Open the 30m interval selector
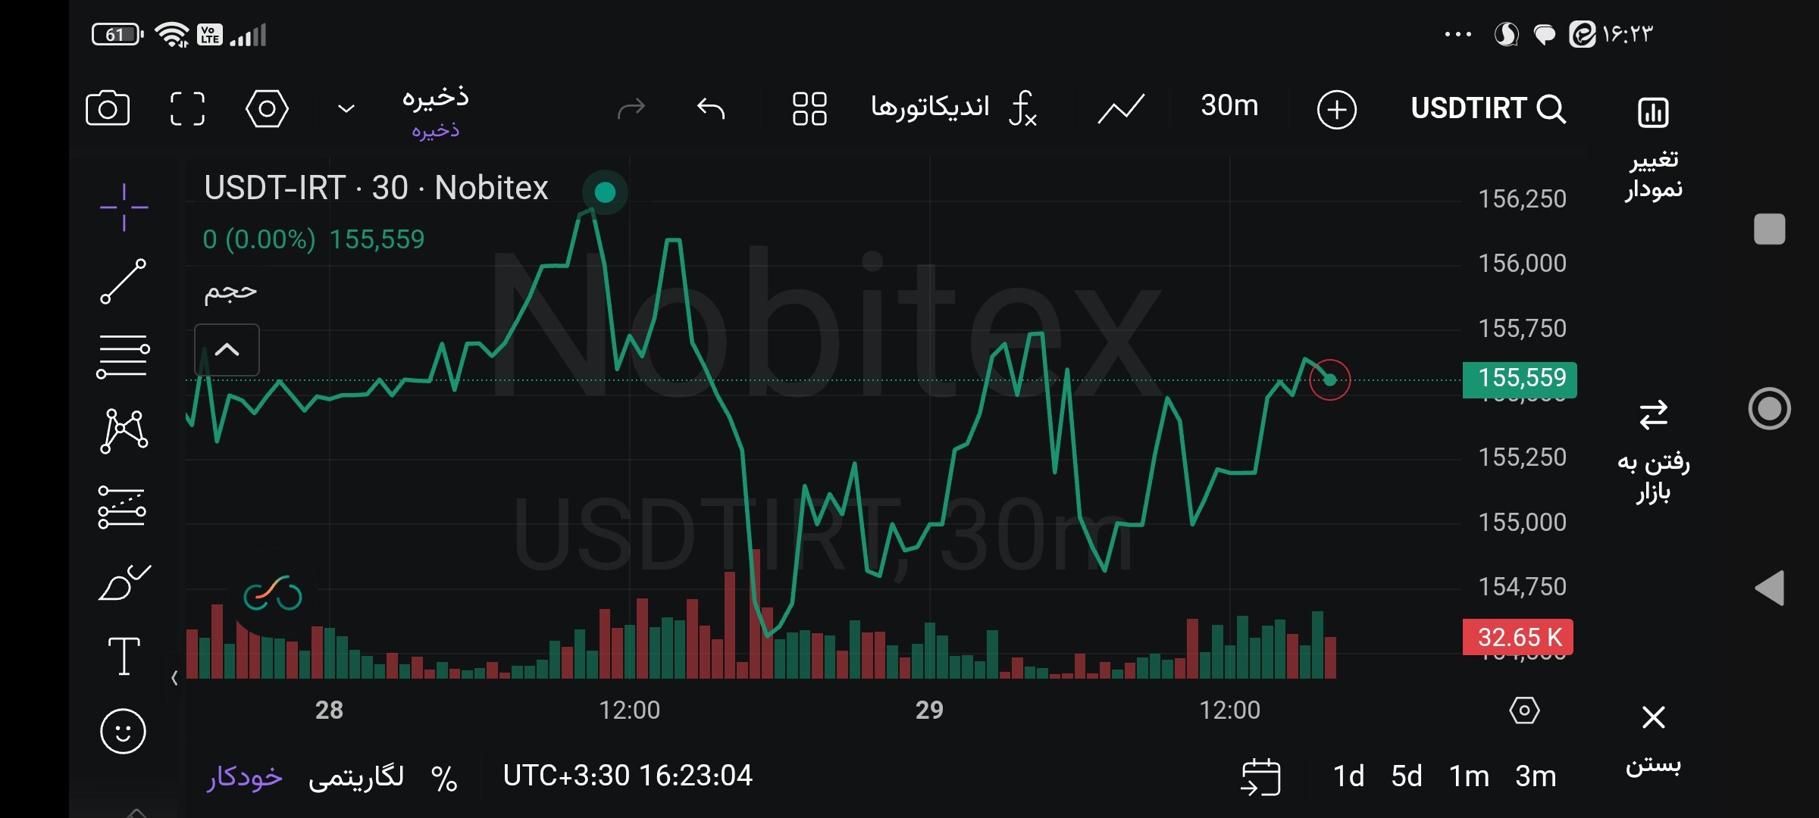 pyautogui.click(x=1229, y=106)
